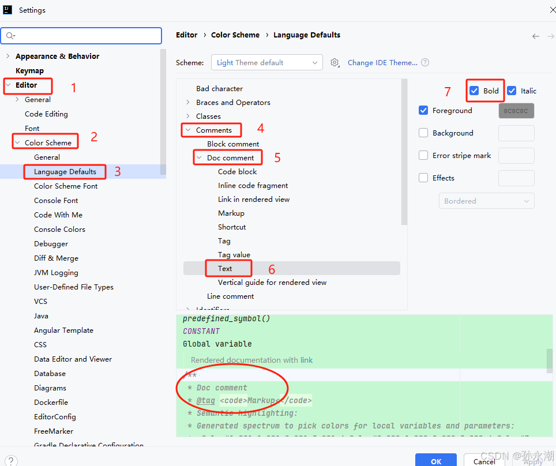This screenshot has width=556, height=466.
Task: Toggle the Italic checkbox
Action: pyautogui.click(x=512, y=91)
